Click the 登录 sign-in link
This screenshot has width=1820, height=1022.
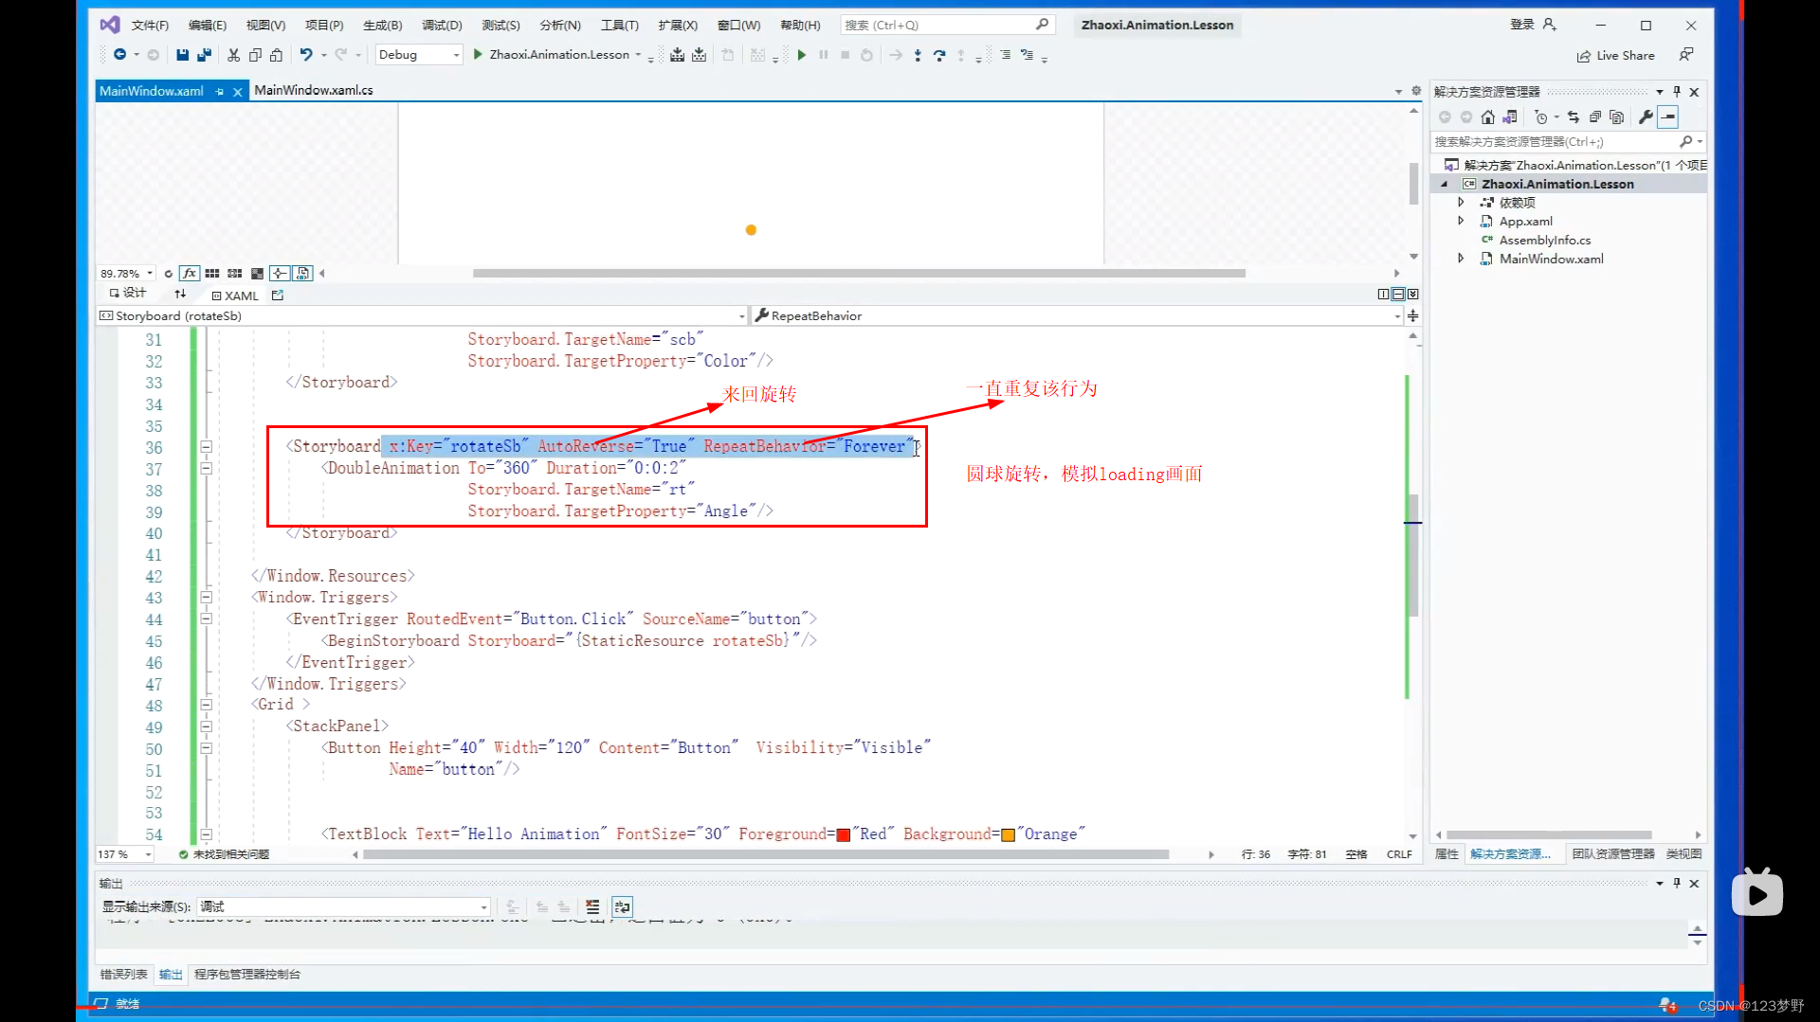click(x=1521, y=25)
